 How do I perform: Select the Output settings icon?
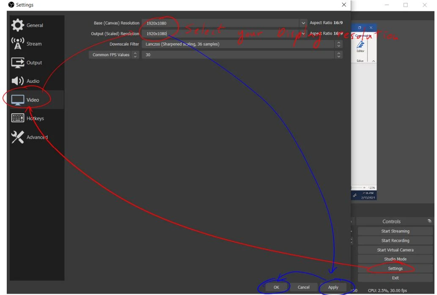(18, 63)
